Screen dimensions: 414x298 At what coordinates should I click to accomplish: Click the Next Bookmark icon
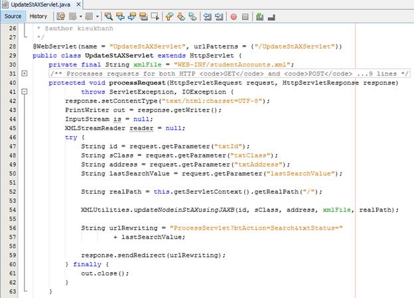(181, 17)
